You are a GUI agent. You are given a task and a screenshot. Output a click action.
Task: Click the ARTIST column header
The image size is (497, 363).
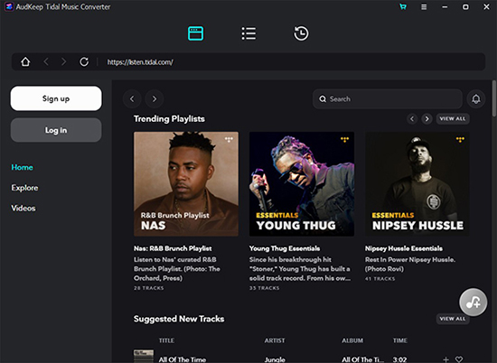275,340
